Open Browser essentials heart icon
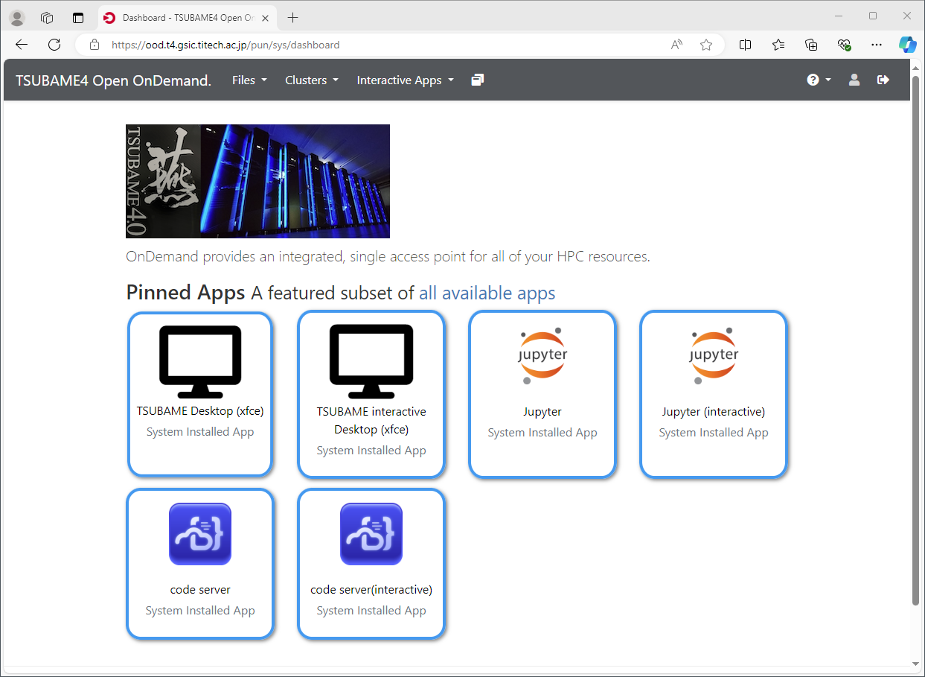 click(x=844, y=45)
